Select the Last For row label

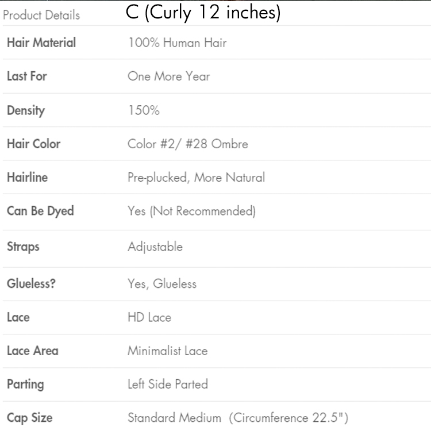coord(27,76)
